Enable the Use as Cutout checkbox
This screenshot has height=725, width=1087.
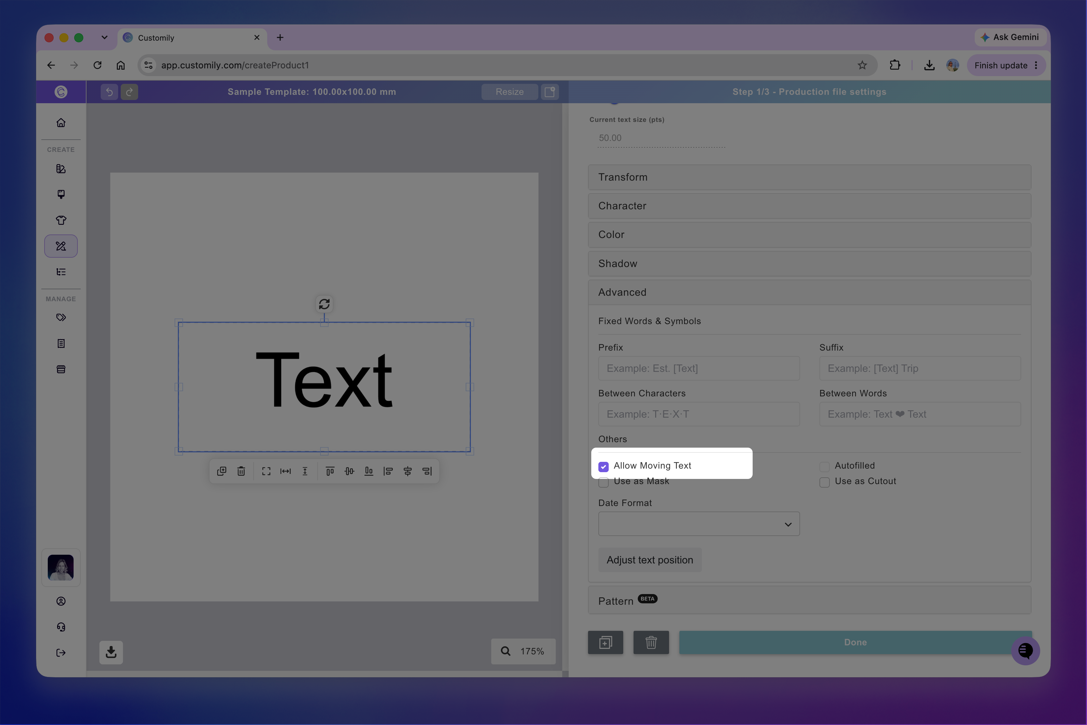tap(825, 482)
